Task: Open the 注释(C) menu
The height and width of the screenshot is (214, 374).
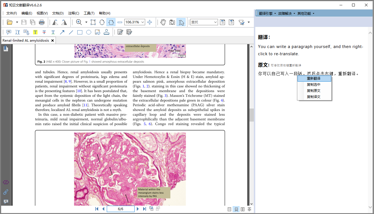Action: point(74,13)
